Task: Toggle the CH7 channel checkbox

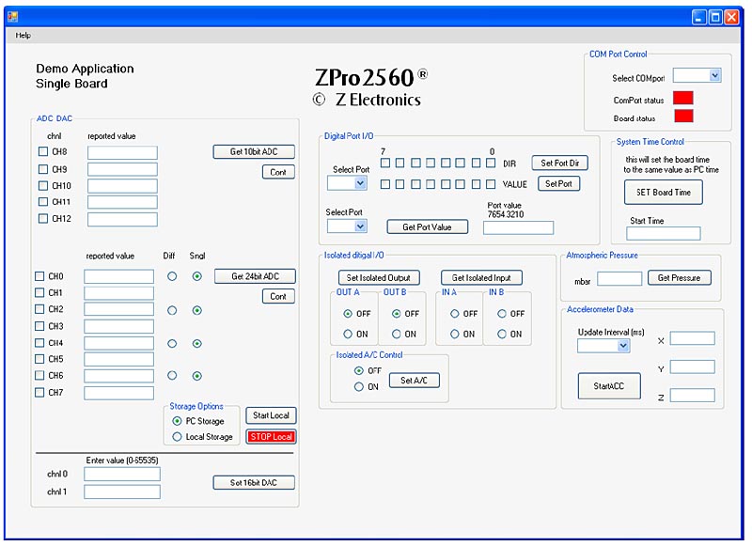Action: (39, 393)
